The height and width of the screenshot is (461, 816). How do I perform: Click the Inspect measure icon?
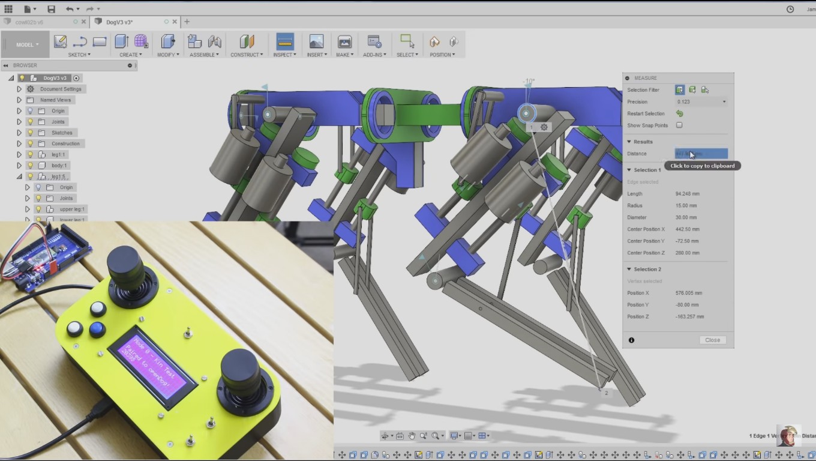285,41
